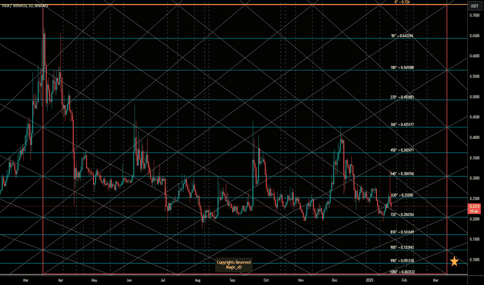Viewport: 484px width, 285px height.
Task: Click the 0.1000 price scale value
Action: 475,260
